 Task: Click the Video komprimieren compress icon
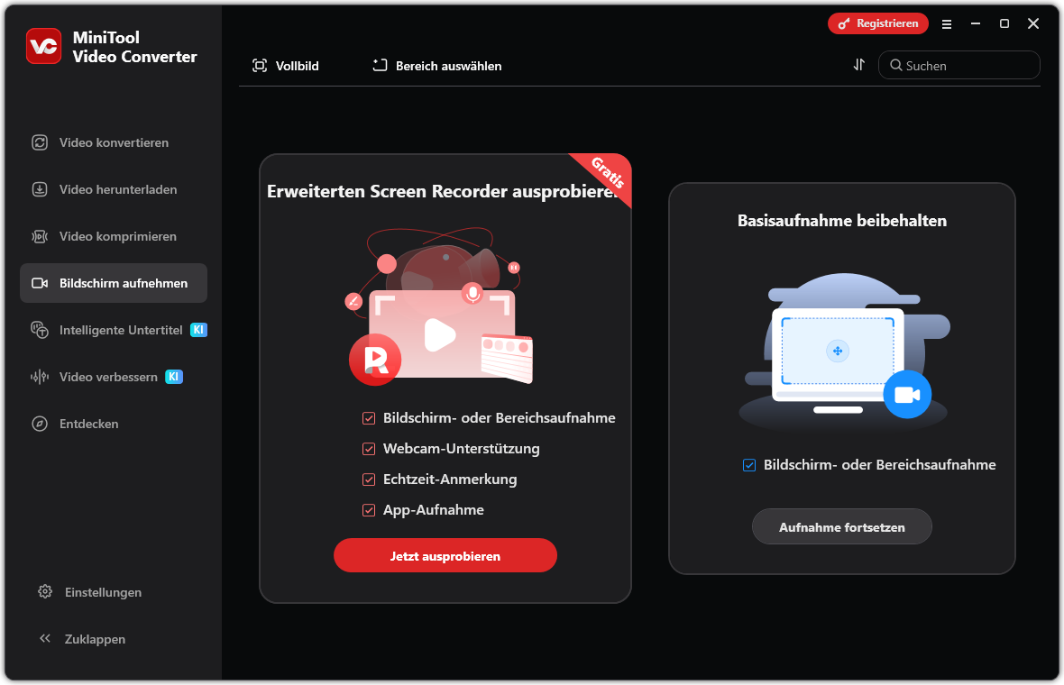(40, 236)
